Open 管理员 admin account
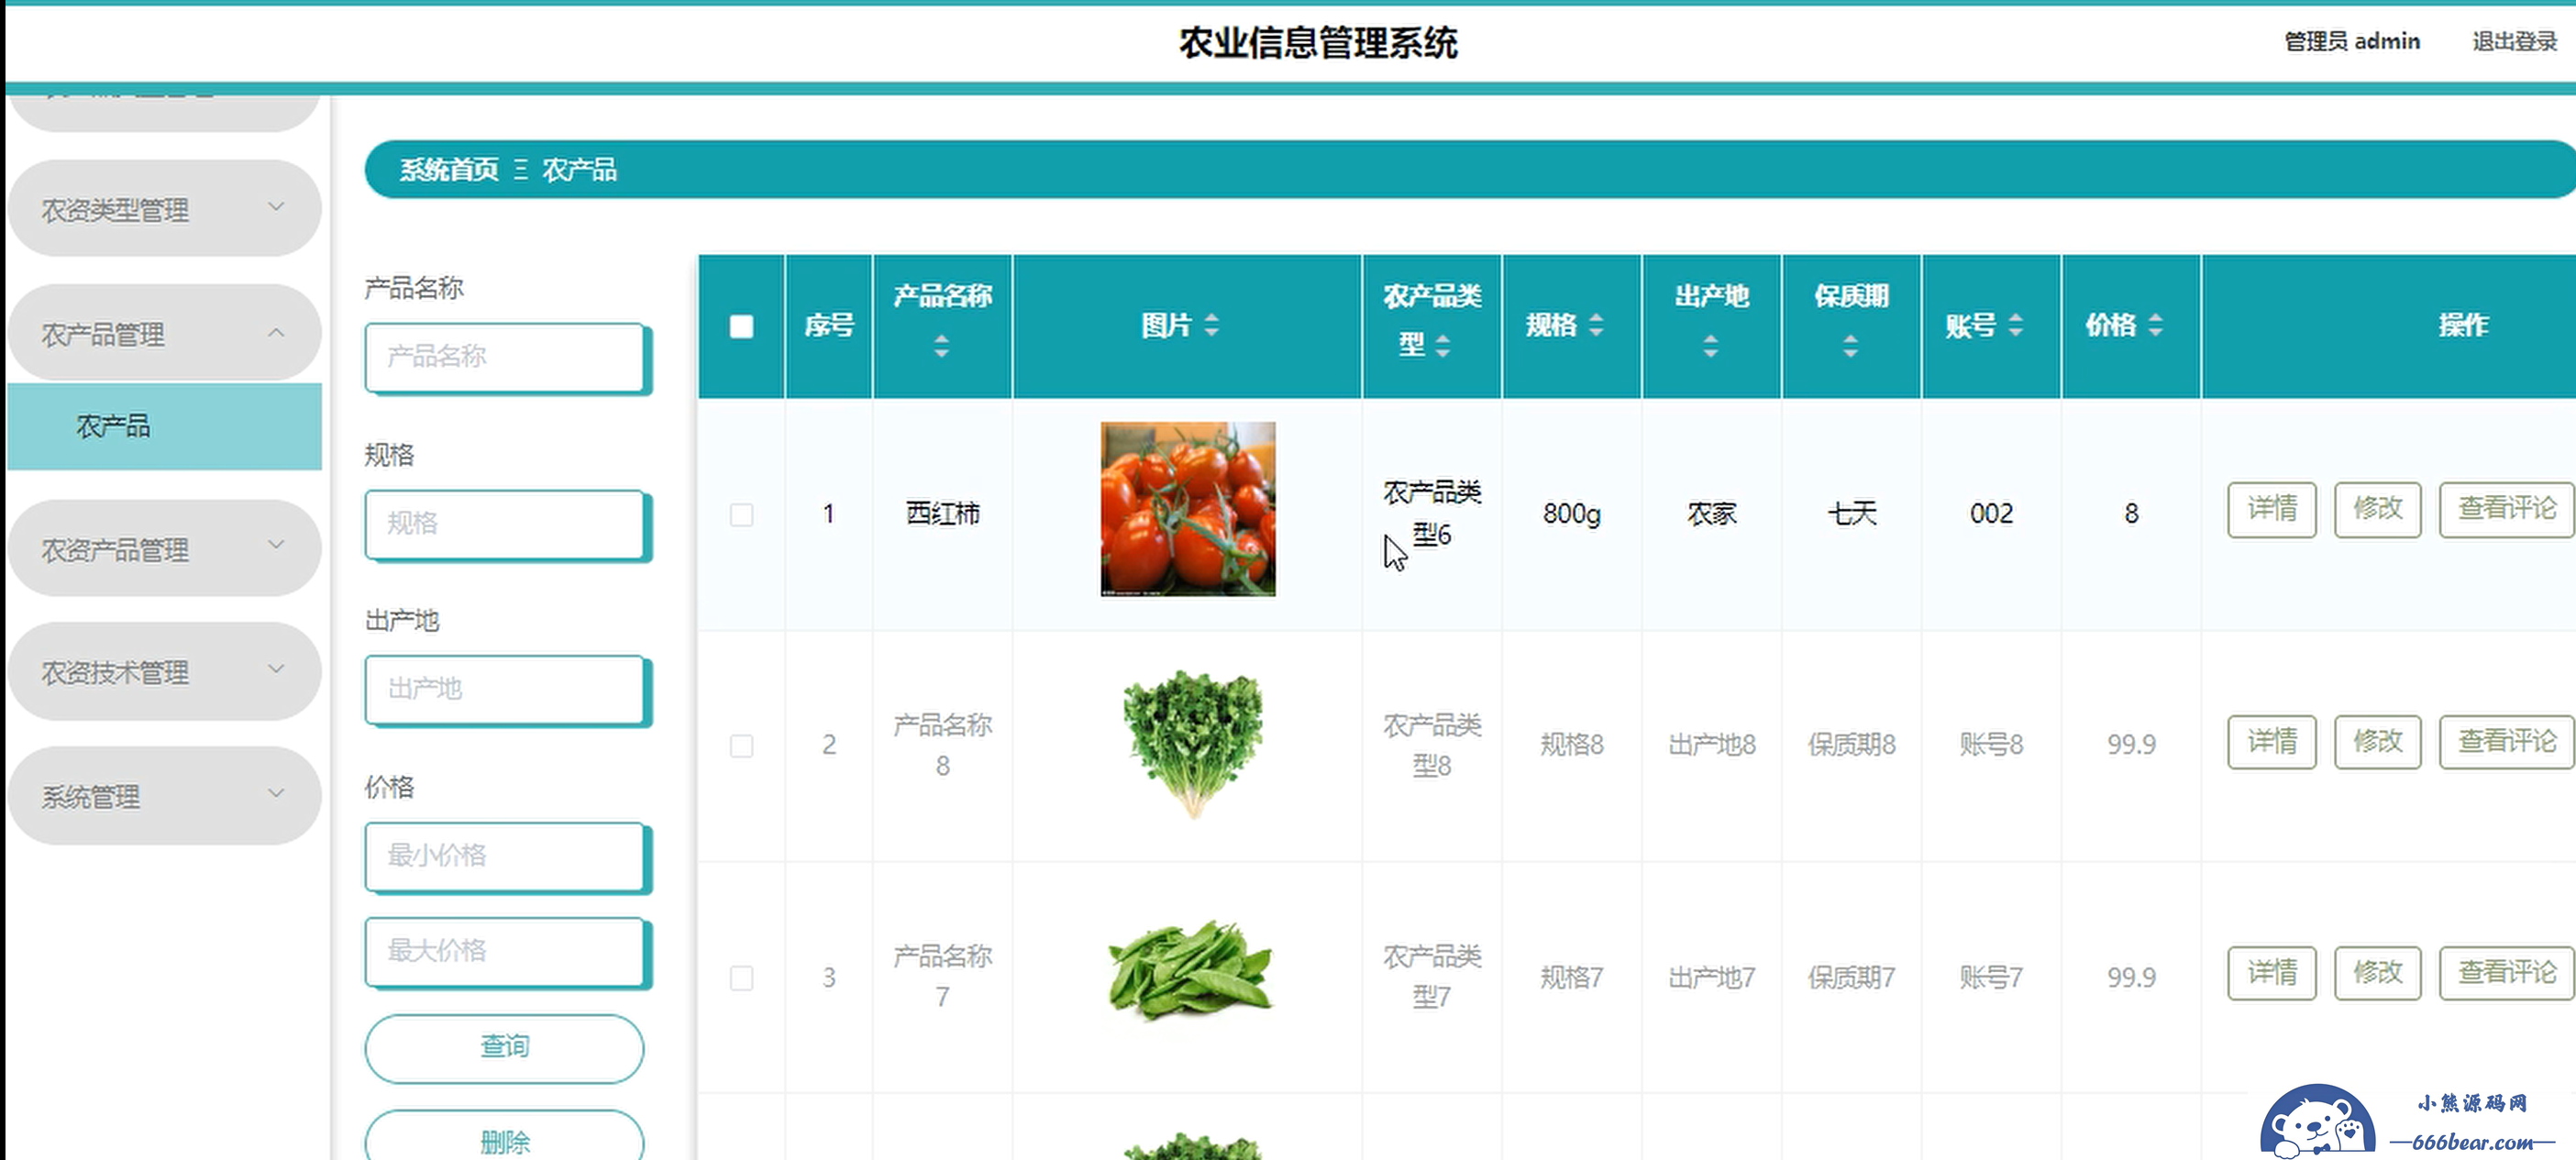Viewport: 2576px width, 1160px height. point(2352,41)
